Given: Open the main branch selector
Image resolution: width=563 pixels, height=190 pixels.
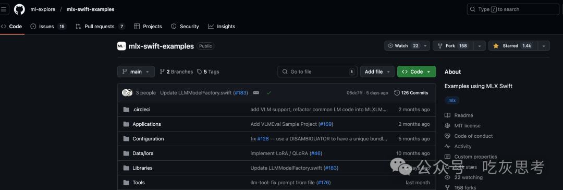Looking at the screenshot, I should click(x=136, y=72).
